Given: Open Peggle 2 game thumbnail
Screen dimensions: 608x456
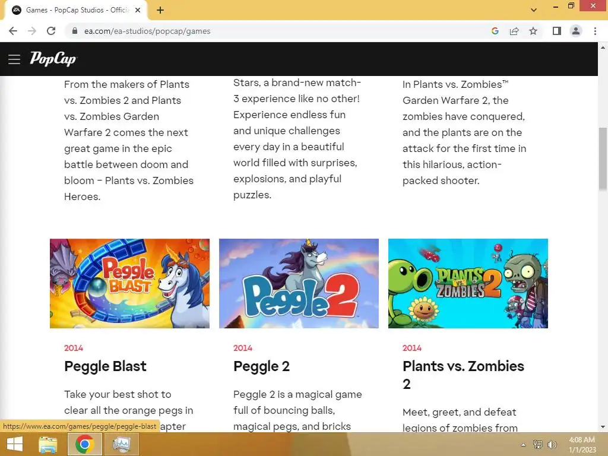Looking at the screenshot, I should pyautogui.click(x=299, y=283).
